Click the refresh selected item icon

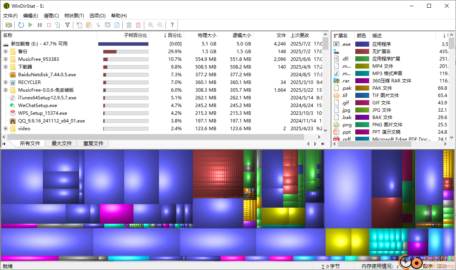pos(58,25)
